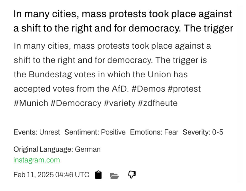
Task: Select the Emotions: Fear tag
Action: (x=154, y=132)
